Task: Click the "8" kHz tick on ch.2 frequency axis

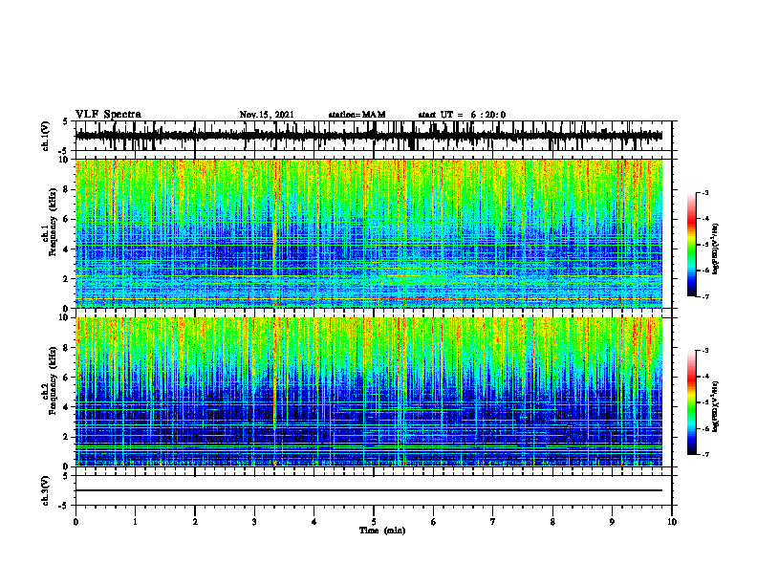Action: click(x=67, y=348)
